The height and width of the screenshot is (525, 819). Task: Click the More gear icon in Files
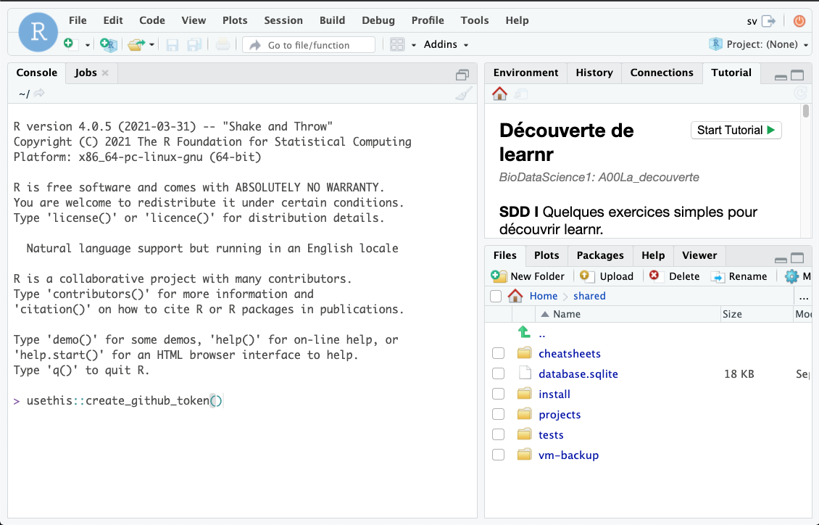point(792,276)
